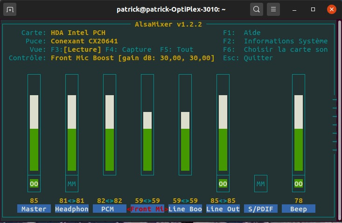The height and width of the screenshot is (223, 342).
Task: Click the Master value 85
Action: pos(34,201)
